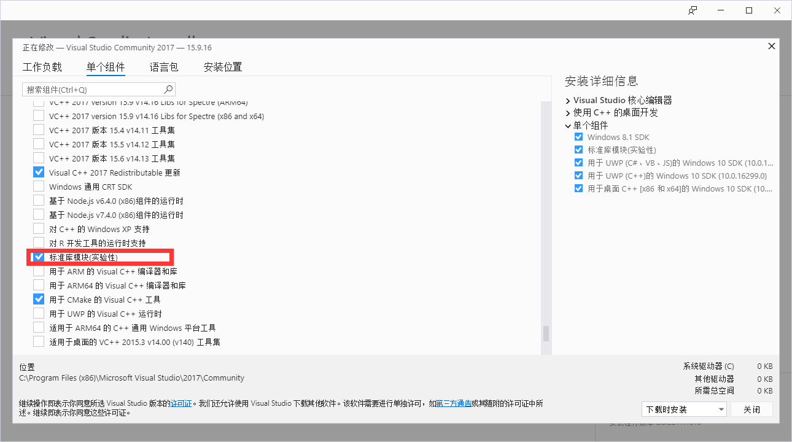Tick VC++ 2017 版本 15.5 v14.12 工具集

pyautogui.click(x=39, y=144)
